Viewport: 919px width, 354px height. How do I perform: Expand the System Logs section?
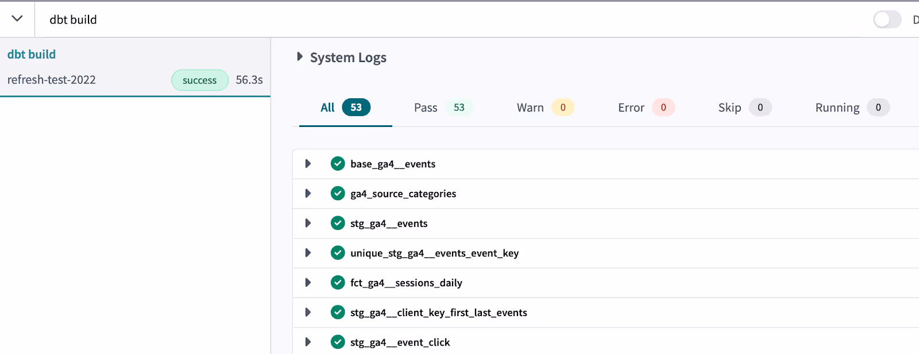coord(299,57)
